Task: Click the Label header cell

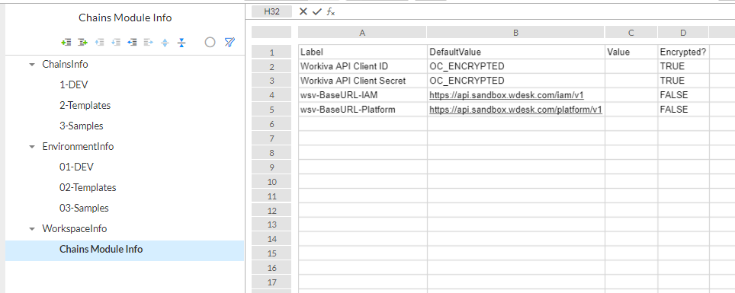Action: pyautogui.click(x=362, y=52)
